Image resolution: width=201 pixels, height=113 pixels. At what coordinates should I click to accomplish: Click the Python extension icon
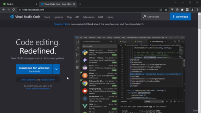[85, 52]
